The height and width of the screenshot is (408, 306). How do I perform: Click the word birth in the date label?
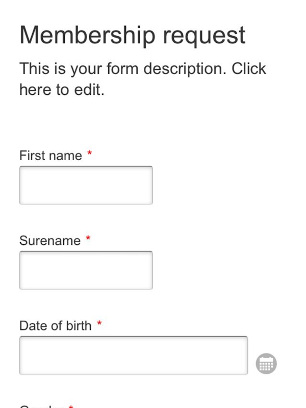[79, 325]
